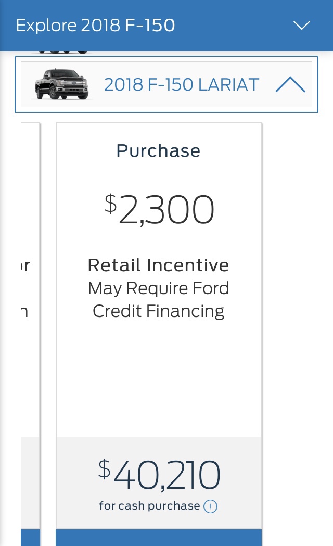Click the blue button on the left card
Screen dimensions: 333x546
pyautogui.click(x=30, y=538)
